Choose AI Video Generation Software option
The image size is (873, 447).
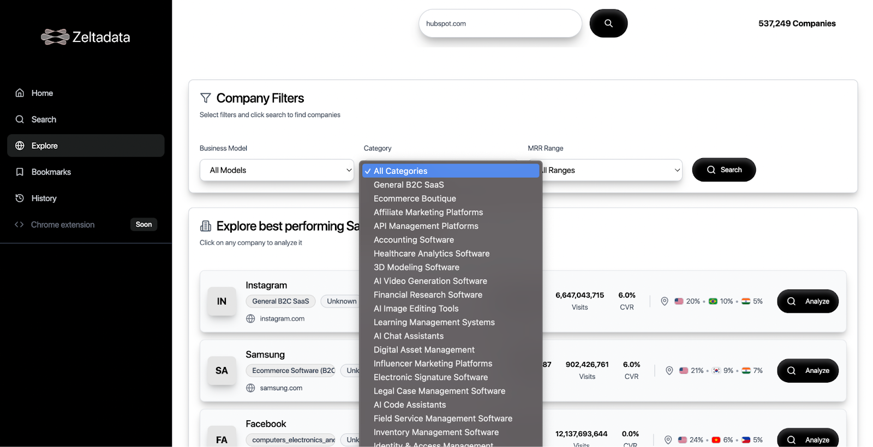451,281
